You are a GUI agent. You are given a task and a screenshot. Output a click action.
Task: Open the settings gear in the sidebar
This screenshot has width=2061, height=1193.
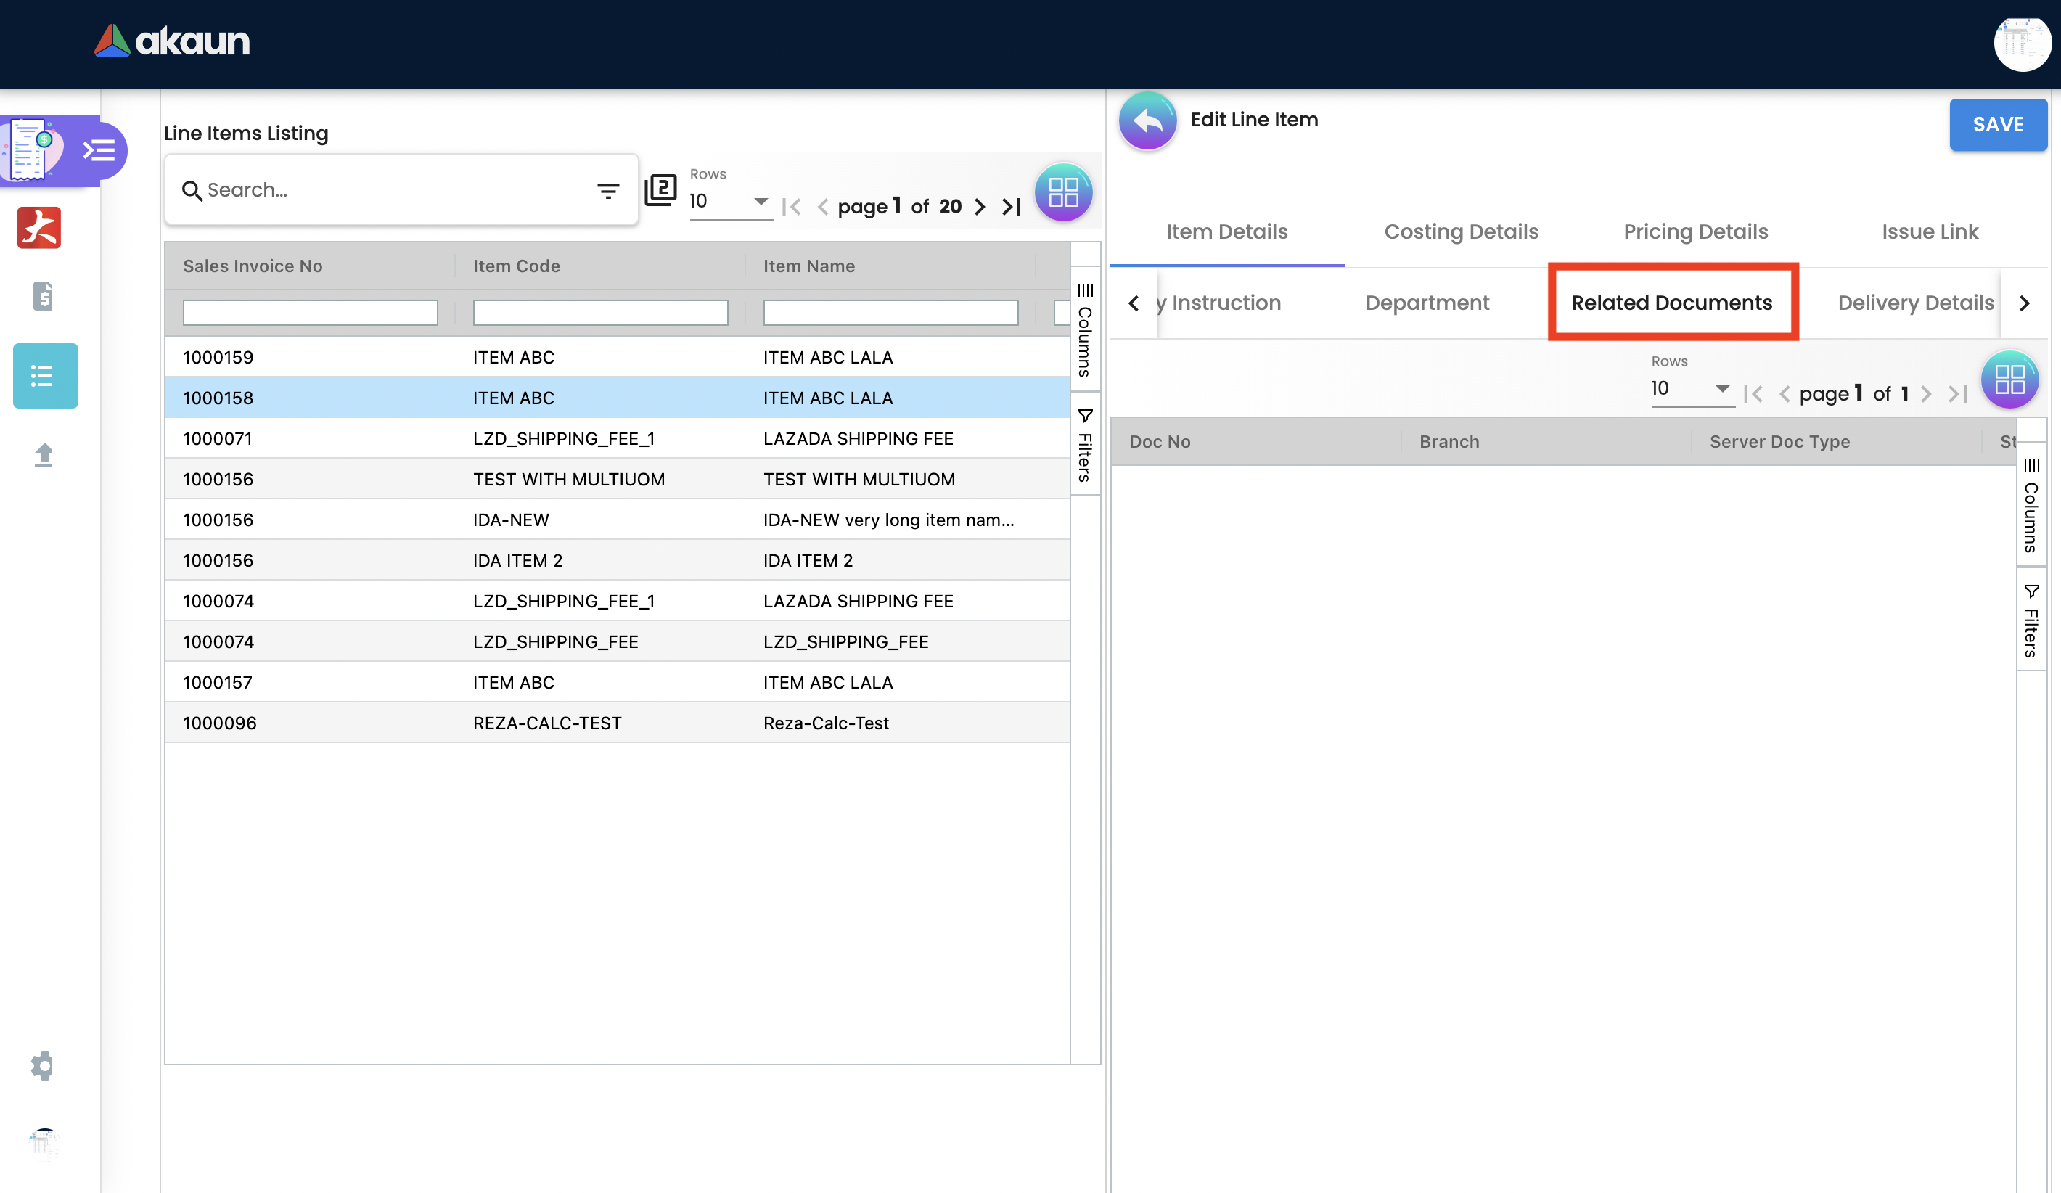click(x=43, y=1065)
